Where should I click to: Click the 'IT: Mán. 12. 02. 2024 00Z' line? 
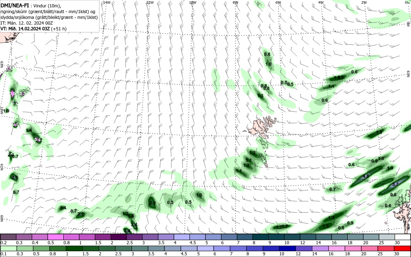[x=27, y=23]
